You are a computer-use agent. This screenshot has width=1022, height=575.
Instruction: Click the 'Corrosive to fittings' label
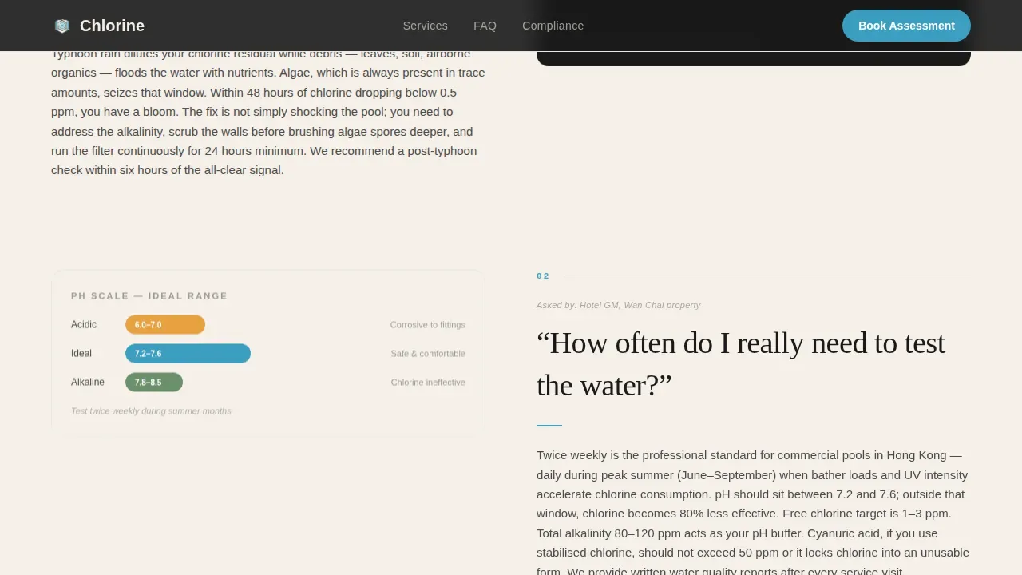427,324
